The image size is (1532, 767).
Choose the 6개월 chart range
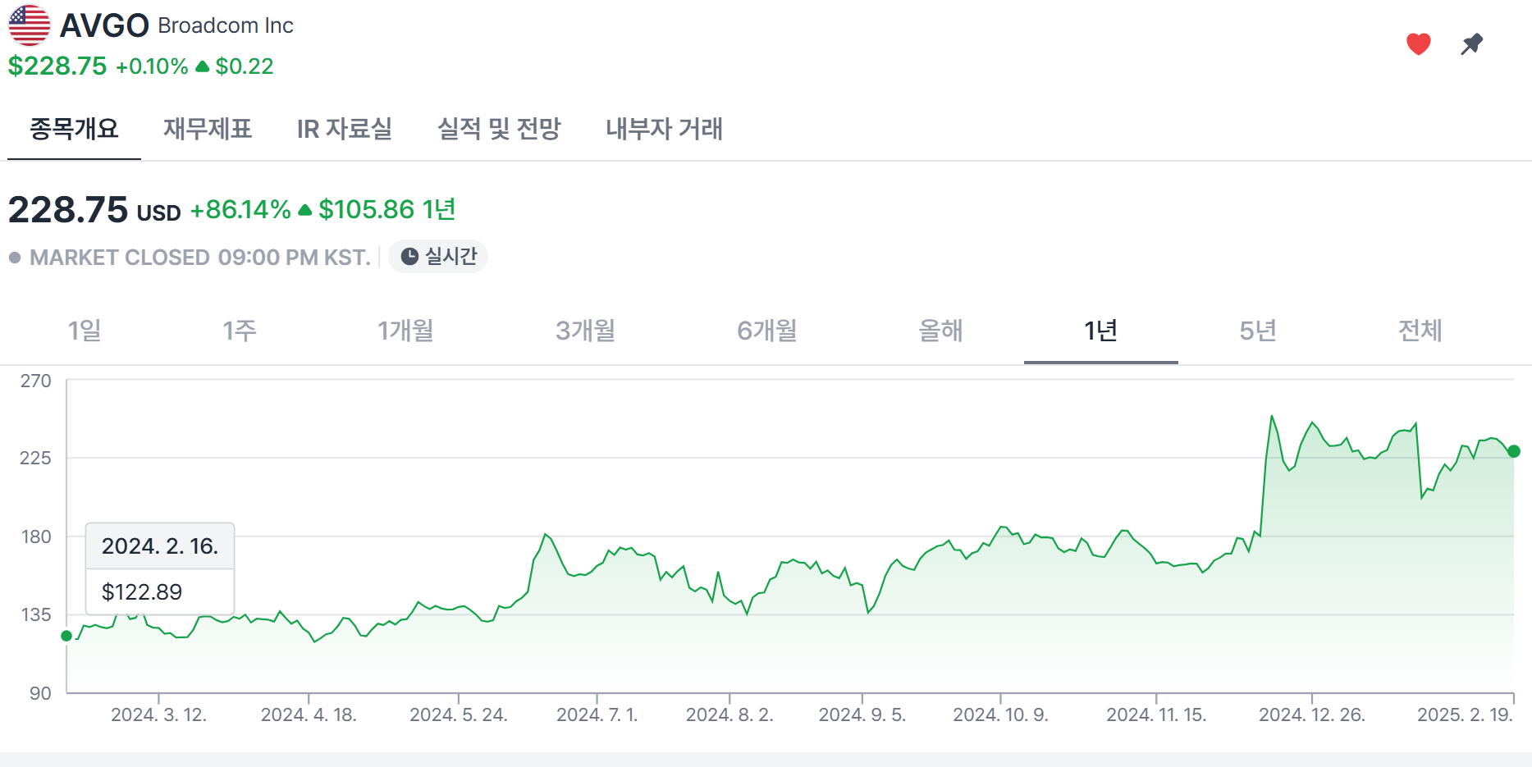766,331
